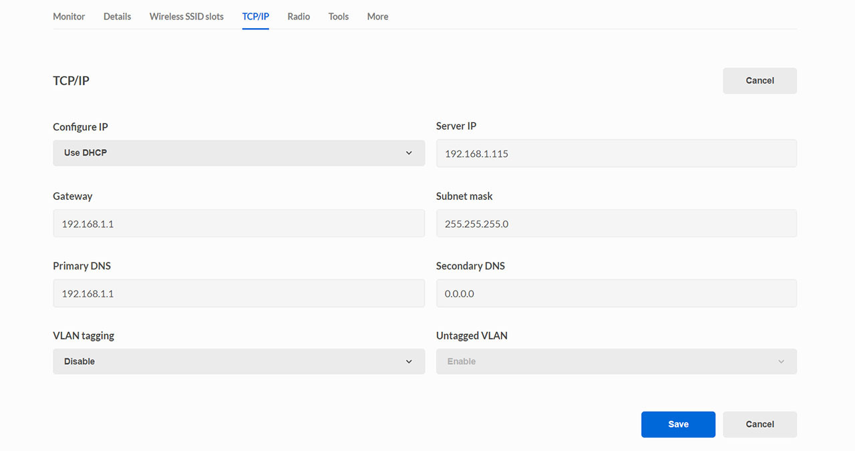The height and width of the screenshot is (451, 855).
Task: Open the Radio tab
Action: pos(299,16)
